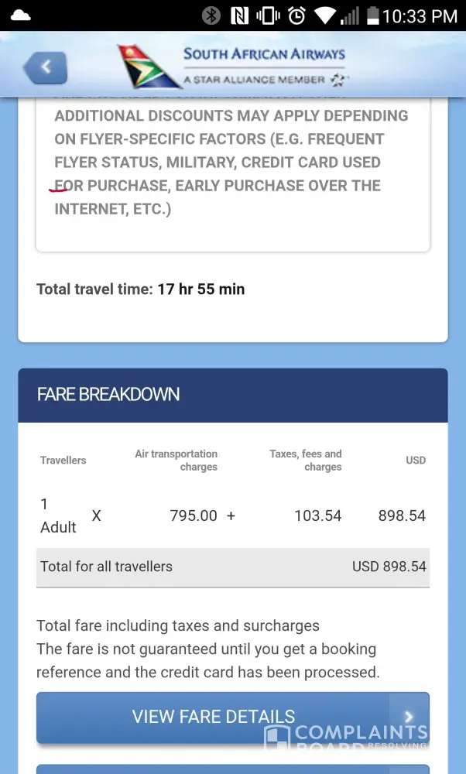Tap the alarm clock status icon
Viewport: 466px width, 774px height.
click(x=296, y=15)
